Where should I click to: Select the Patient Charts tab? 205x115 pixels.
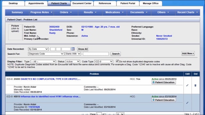(x=59, y=4)
